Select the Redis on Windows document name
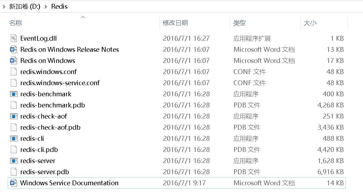This screenshot has width=363, height=195. [x=48, y=60]
